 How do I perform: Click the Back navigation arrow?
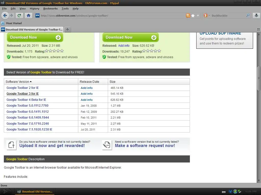point(5,15)
